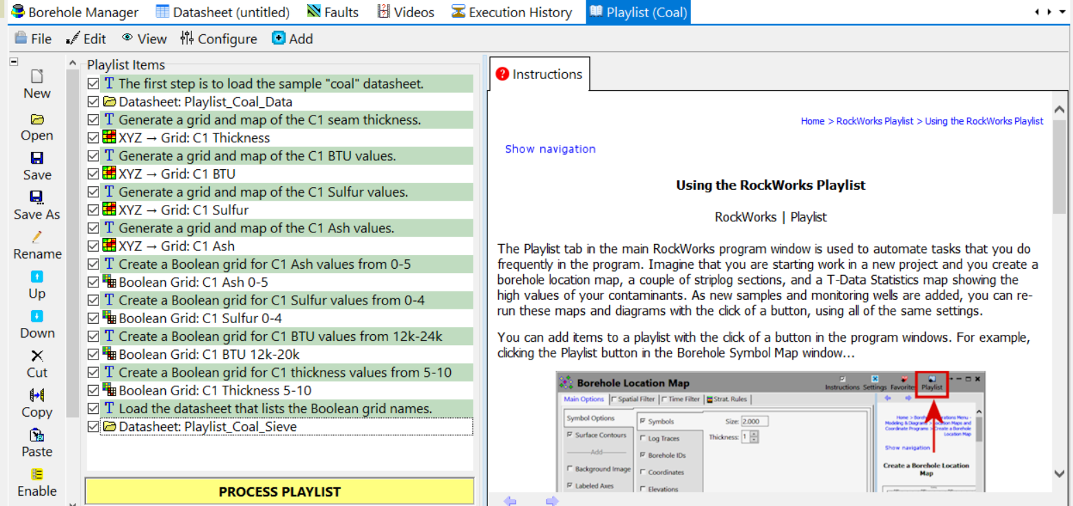Disable the Boolean Grid: C1 Ash 0-5 checkbox
The height and width of the screenshot is (506, 1073).
pos(94,282)
